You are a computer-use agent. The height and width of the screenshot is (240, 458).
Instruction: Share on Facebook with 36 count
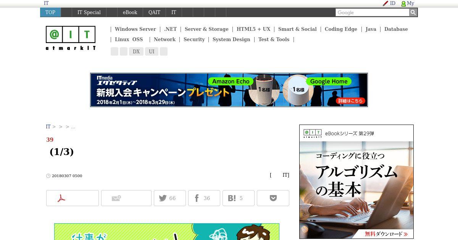click(204, 198)
